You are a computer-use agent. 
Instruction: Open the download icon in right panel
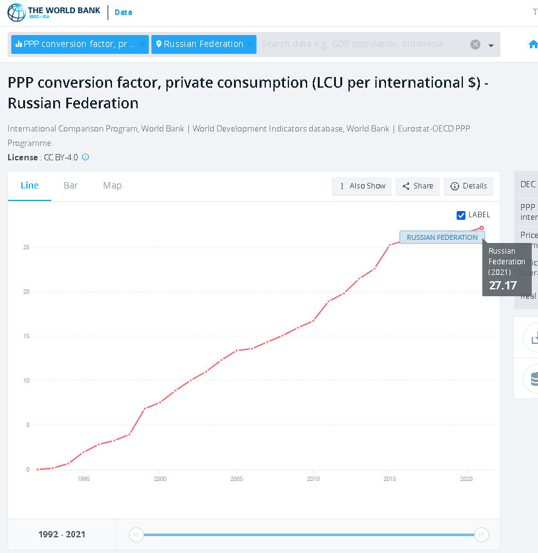(x=533, y=338)
